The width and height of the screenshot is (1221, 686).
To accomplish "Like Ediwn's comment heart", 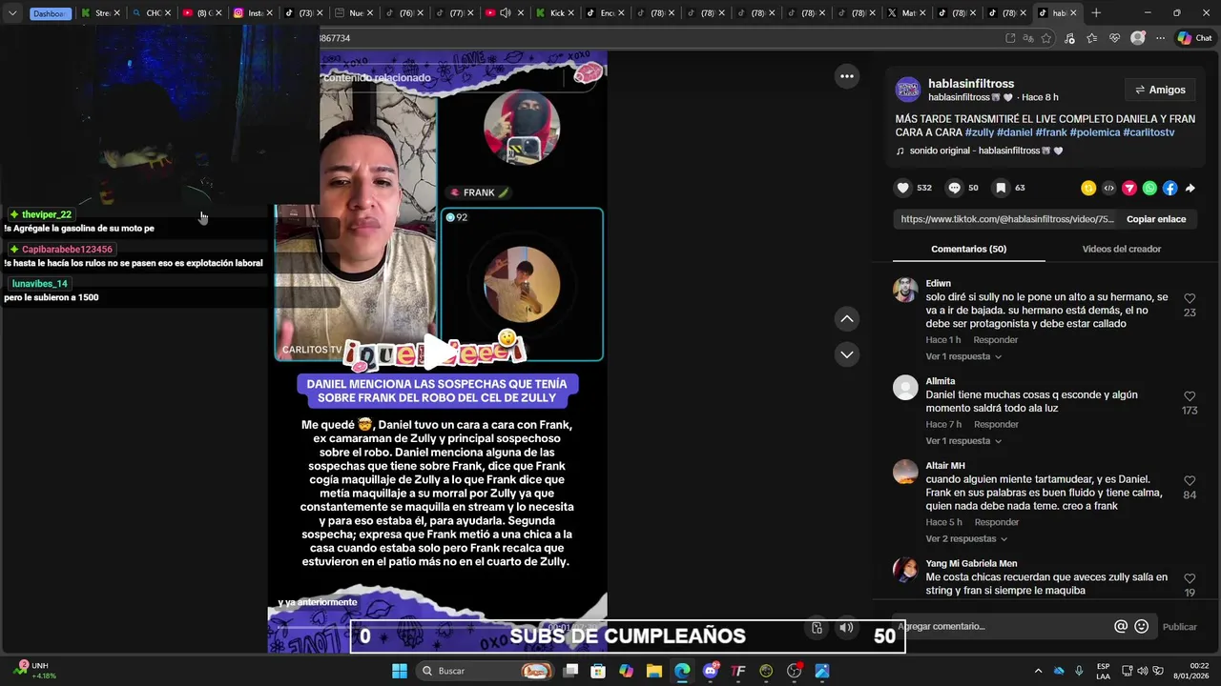I will (x=1190, y=298).
